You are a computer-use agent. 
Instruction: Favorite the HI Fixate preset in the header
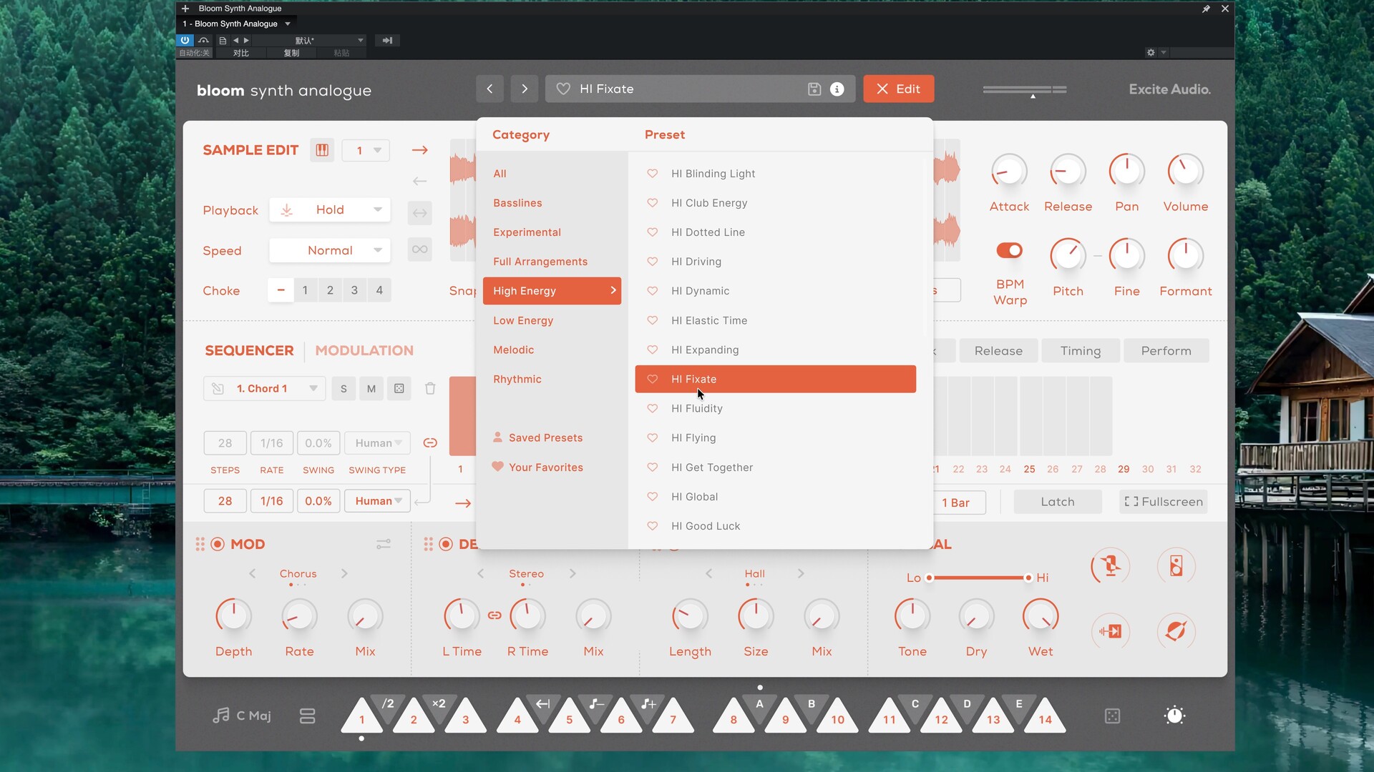(x=563, y=89)
